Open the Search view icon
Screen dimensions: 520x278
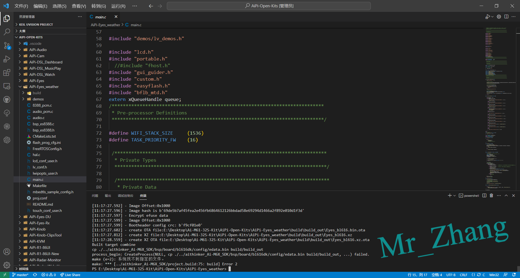click(x=7, y=32)
